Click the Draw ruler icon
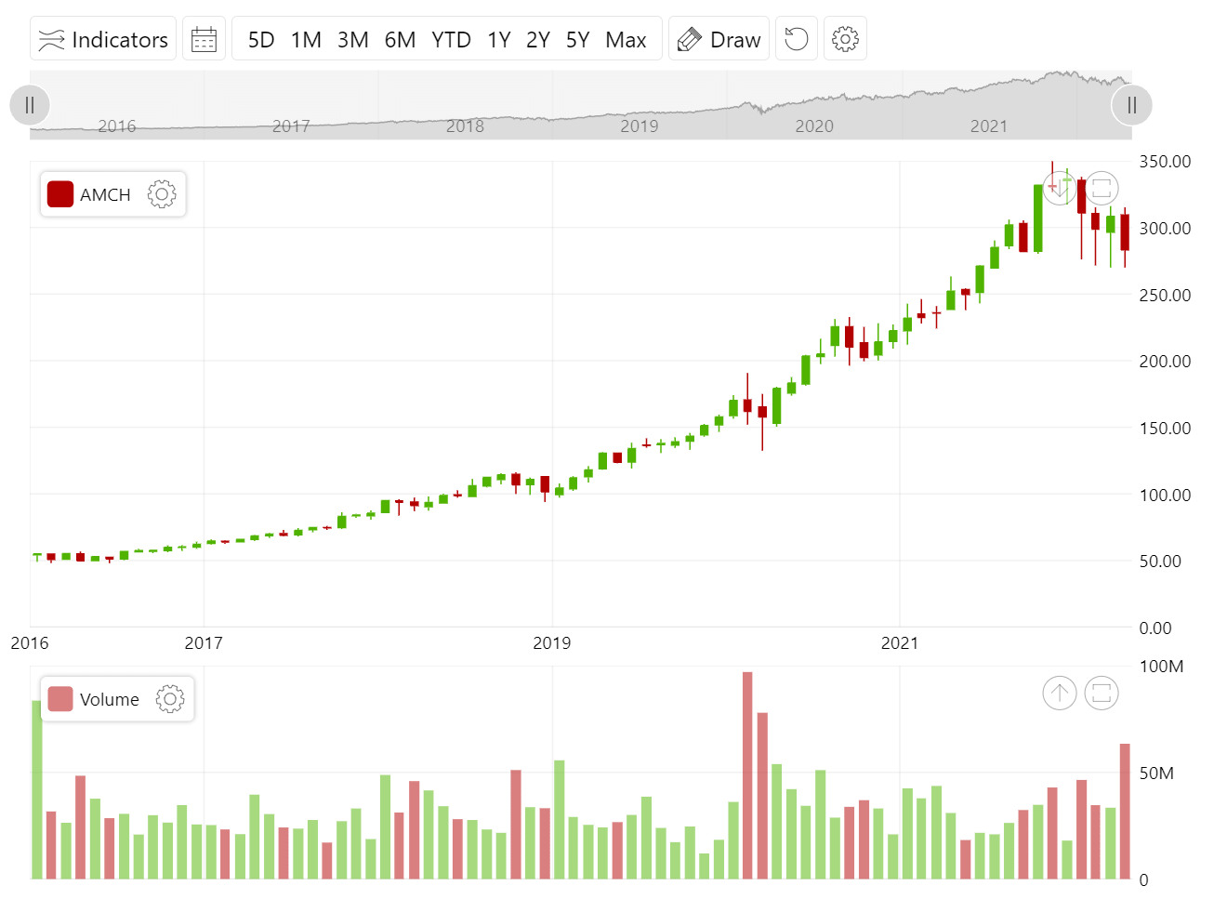 (x=689, y=38)
